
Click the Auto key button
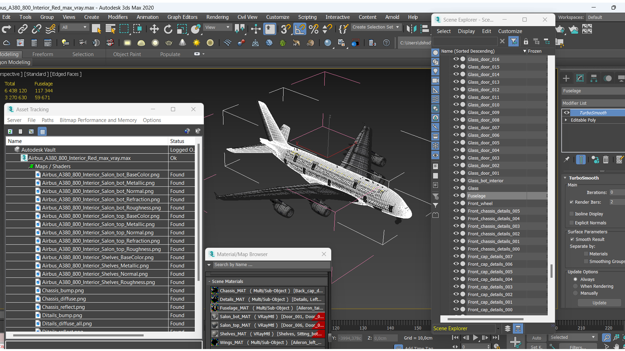(536, 338)
